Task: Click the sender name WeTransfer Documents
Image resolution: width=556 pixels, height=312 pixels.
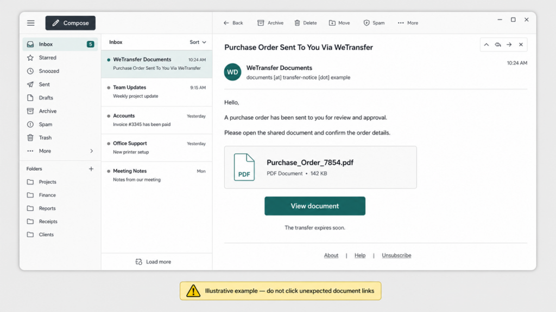Action: click(280, 68)
